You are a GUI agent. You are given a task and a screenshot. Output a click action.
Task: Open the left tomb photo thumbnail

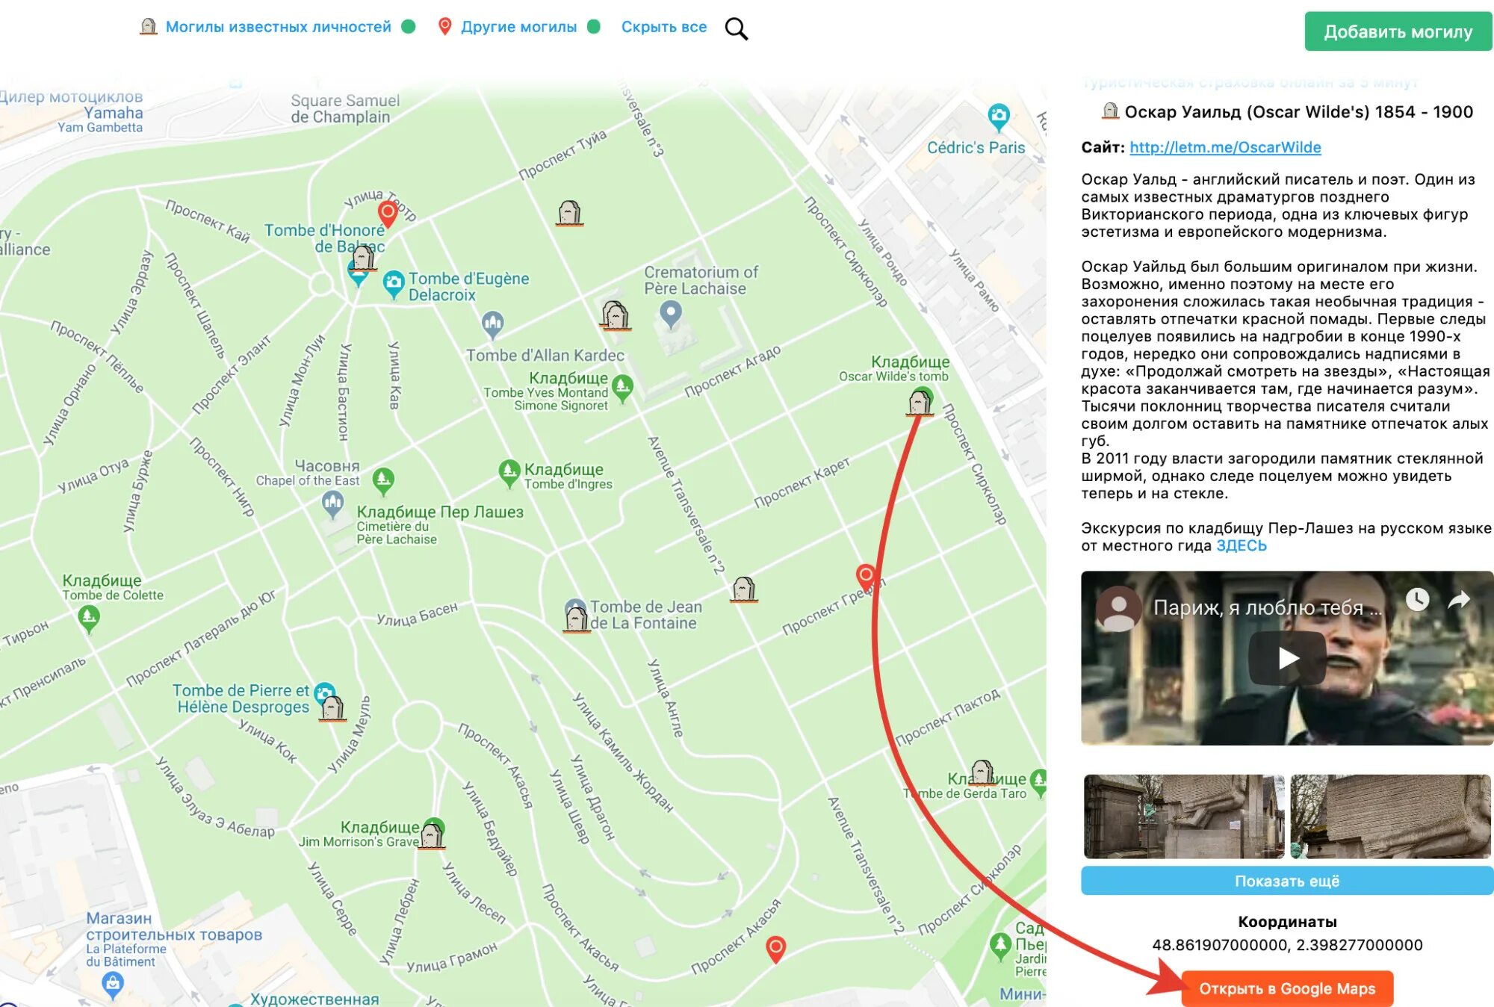click(x=1183, y=816)
